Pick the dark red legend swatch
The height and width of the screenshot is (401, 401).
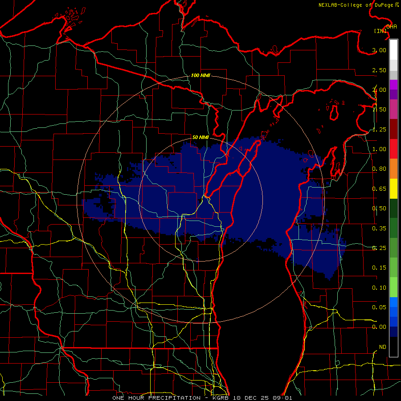pos(393,129)
